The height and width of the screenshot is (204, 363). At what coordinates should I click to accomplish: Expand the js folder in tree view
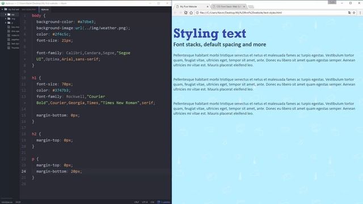click(x=6, y=23)
